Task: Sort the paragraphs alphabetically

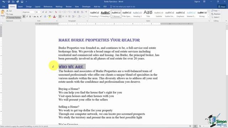Action: point(82,12)
